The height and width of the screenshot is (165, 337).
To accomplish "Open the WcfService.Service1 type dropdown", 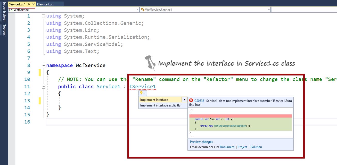I will coord(205,10).
